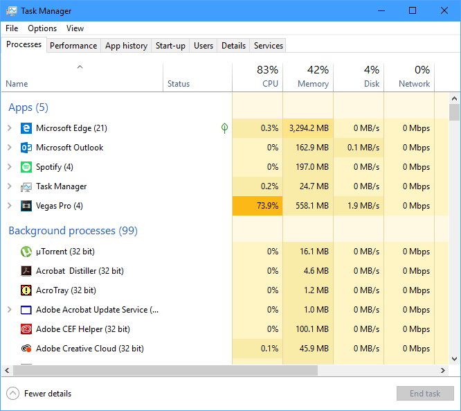Click the horizontal scrollbar right arrow
Viewport: 461px width, 411px height.
pos(443,371)
